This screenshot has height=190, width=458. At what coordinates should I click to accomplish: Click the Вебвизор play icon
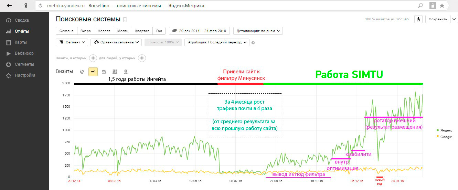point(8,53)
